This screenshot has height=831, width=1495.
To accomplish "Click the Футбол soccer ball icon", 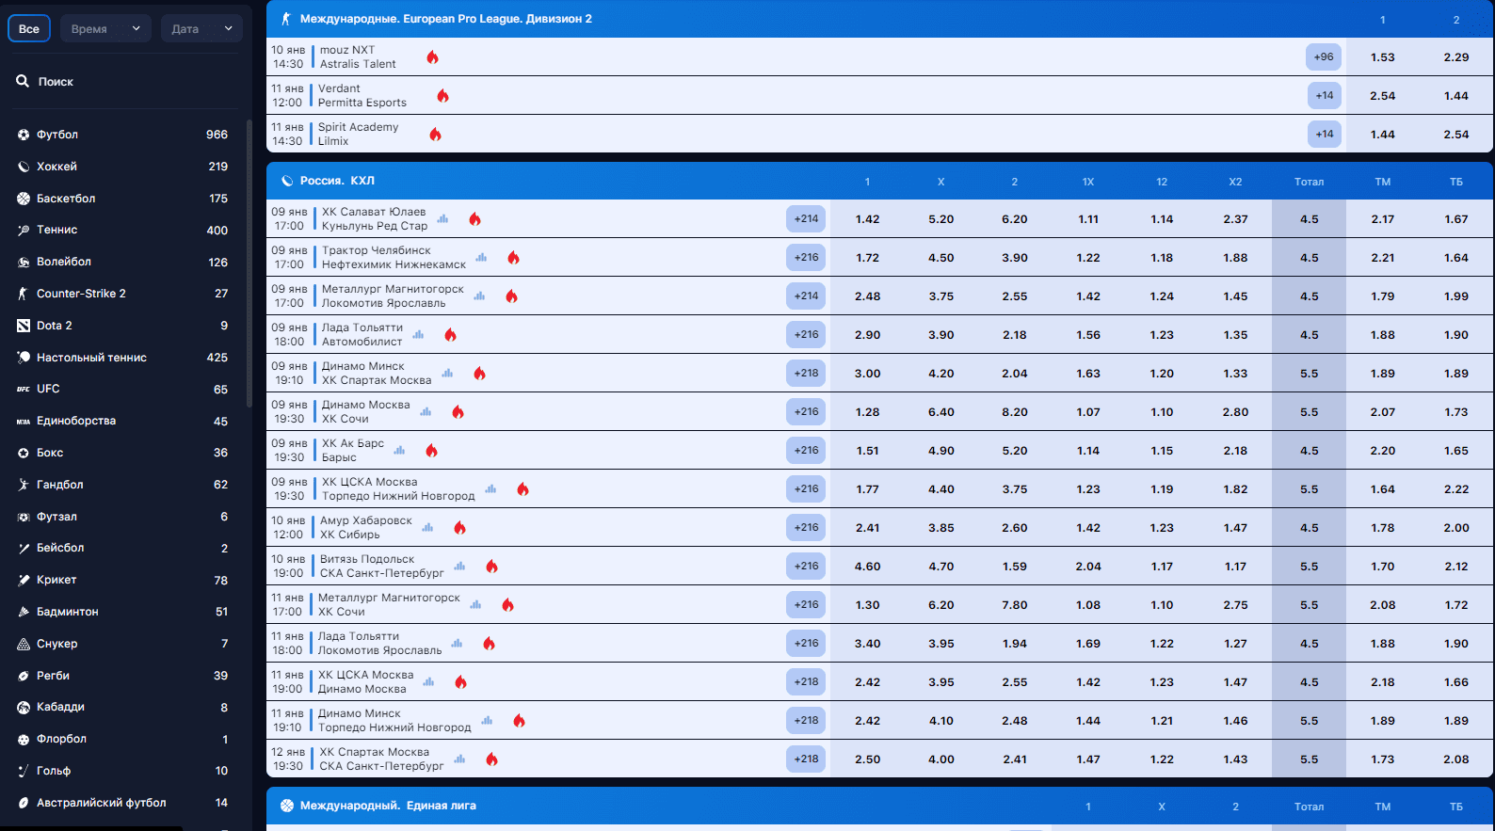I will pos(24,135).
